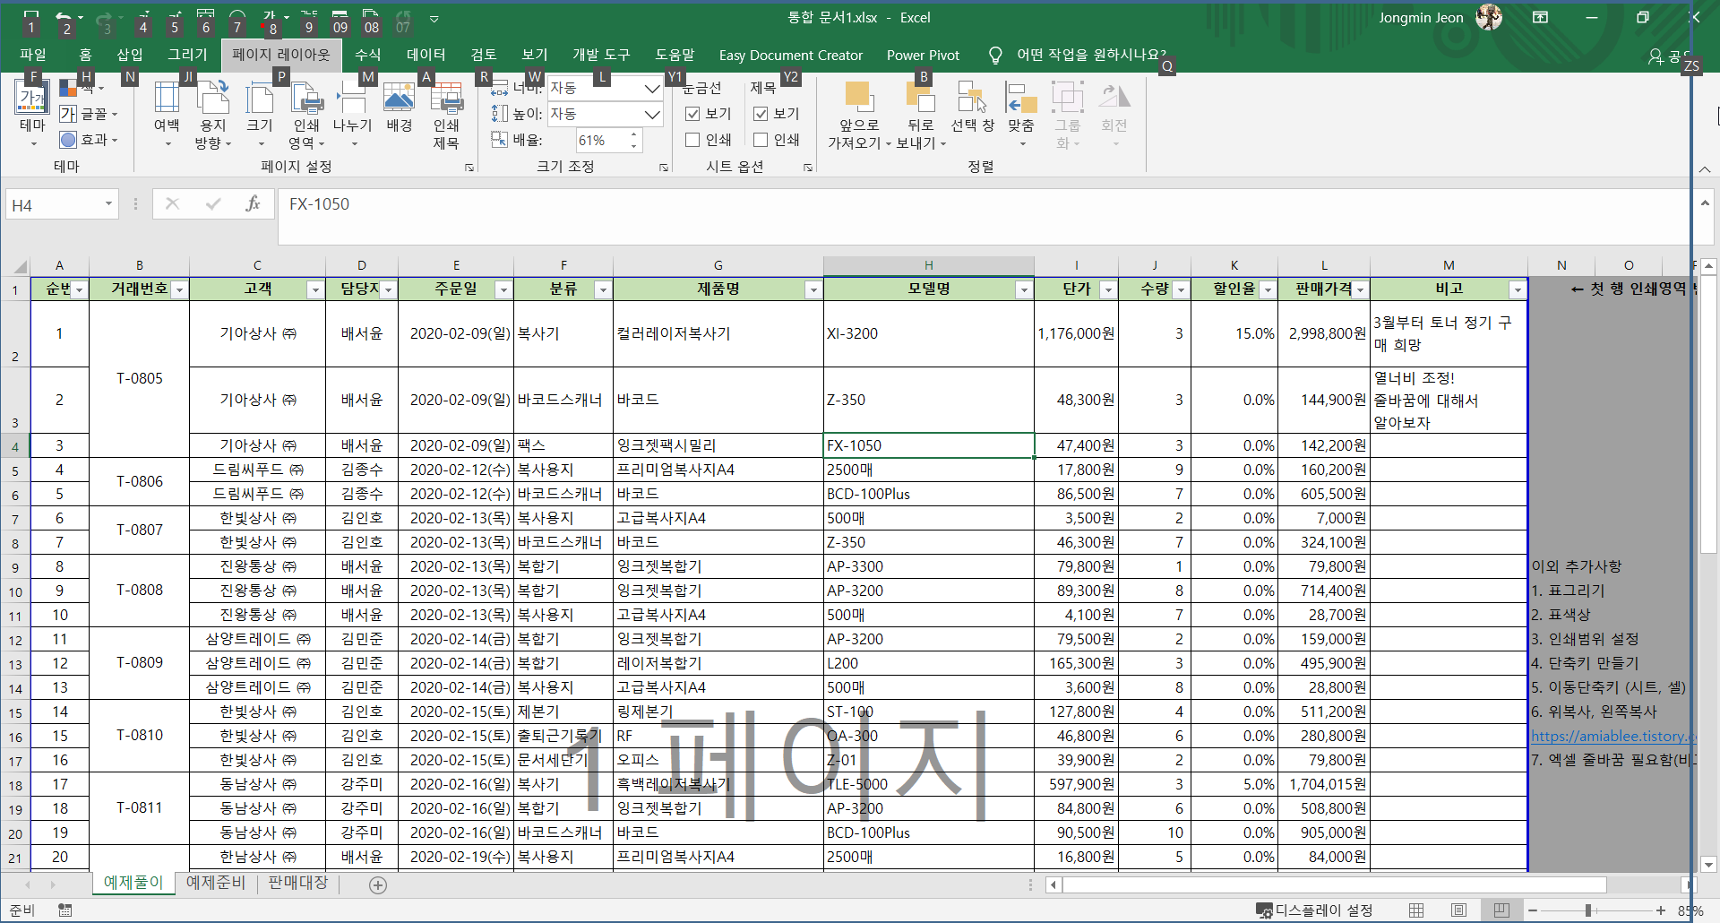Open Display Settings (디스플레이 설정) in status bar

1314,910
